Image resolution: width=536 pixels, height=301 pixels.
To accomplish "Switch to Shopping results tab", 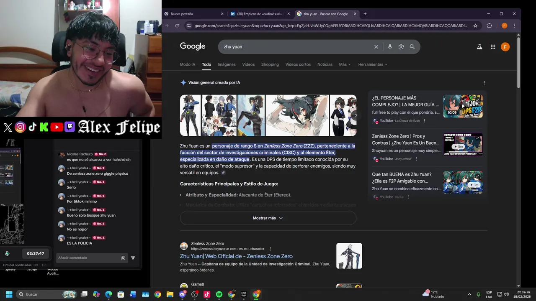I will click(270, 64).
